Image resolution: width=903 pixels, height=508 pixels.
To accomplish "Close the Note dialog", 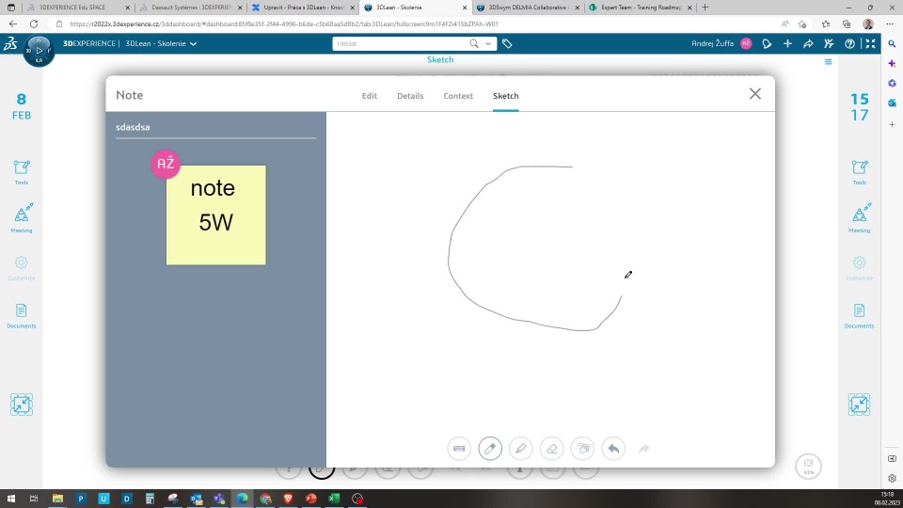I will pyautogui.click(x=754, y=94).
